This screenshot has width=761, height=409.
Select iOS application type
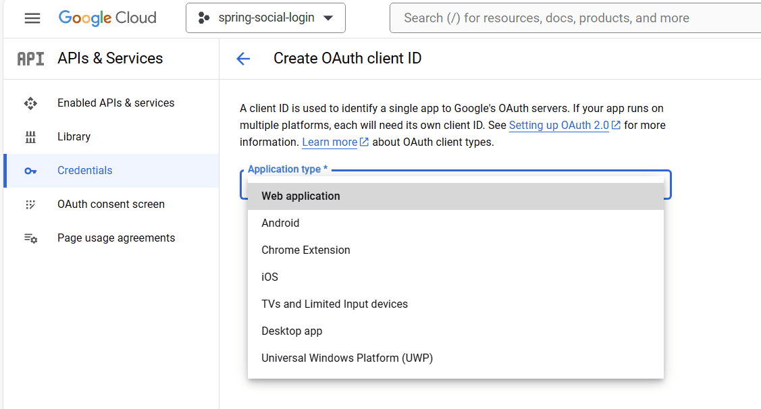(x=270, y=277)
